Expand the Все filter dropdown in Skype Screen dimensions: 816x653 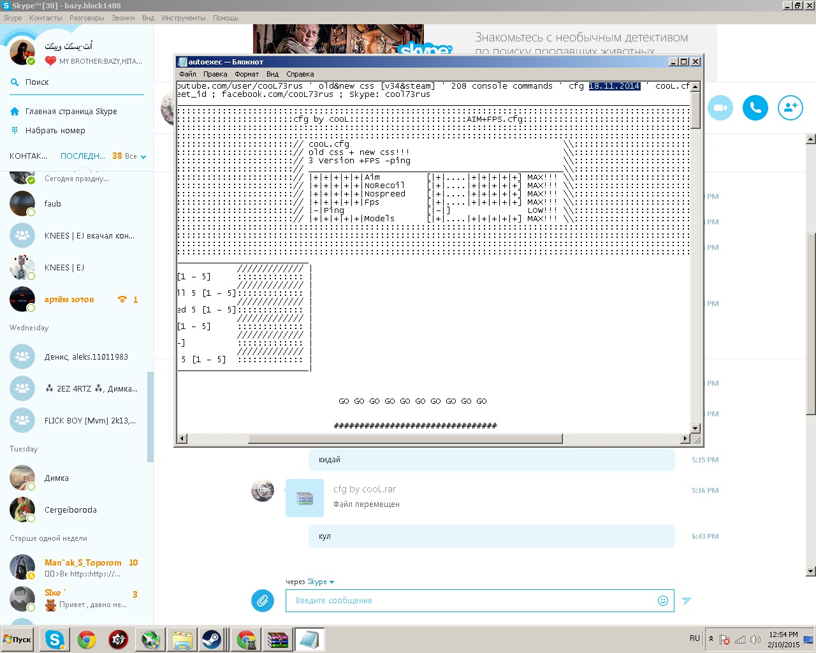point(136,156)
